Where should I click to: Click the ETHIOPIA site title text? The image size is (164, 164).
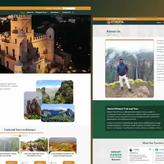click(117, 22)
